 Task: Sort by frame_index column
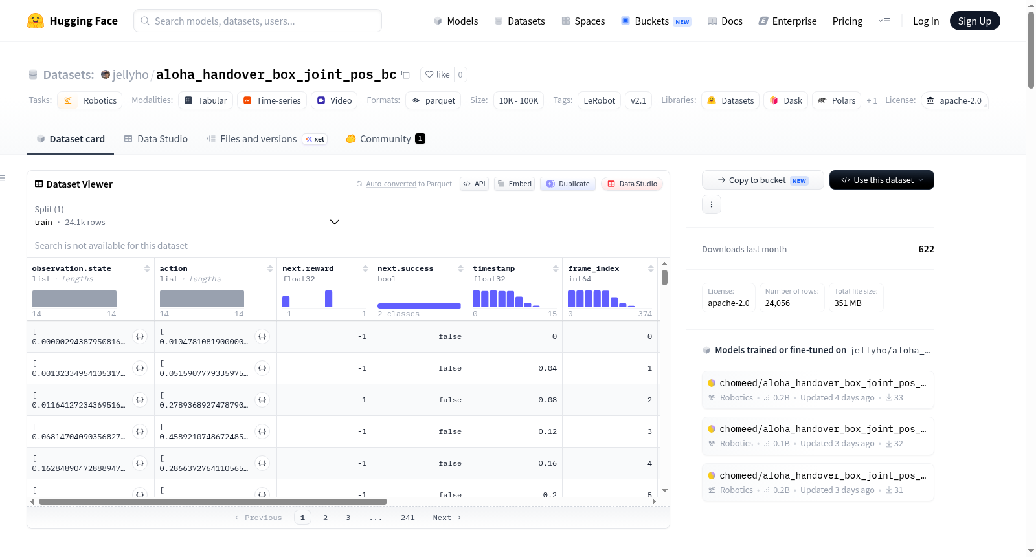(x=651, y=268)
